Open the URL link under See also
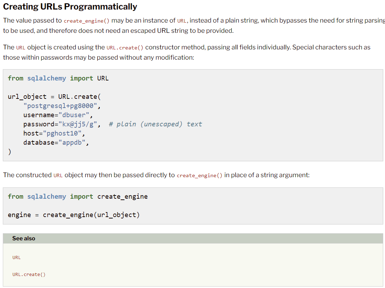The image size is (385, 288). [x=17, y=258]
